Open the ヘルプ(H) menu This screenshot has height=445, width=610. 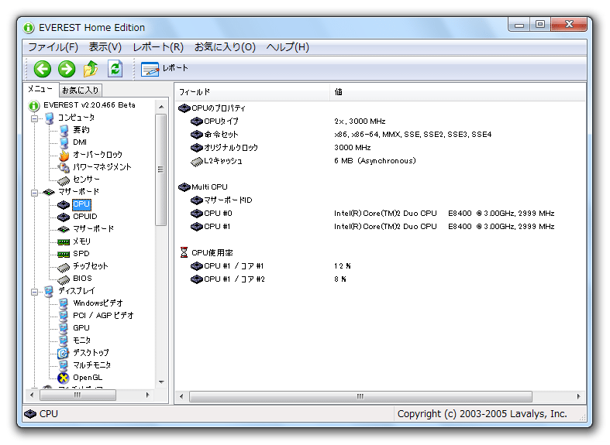pos(288,47)
